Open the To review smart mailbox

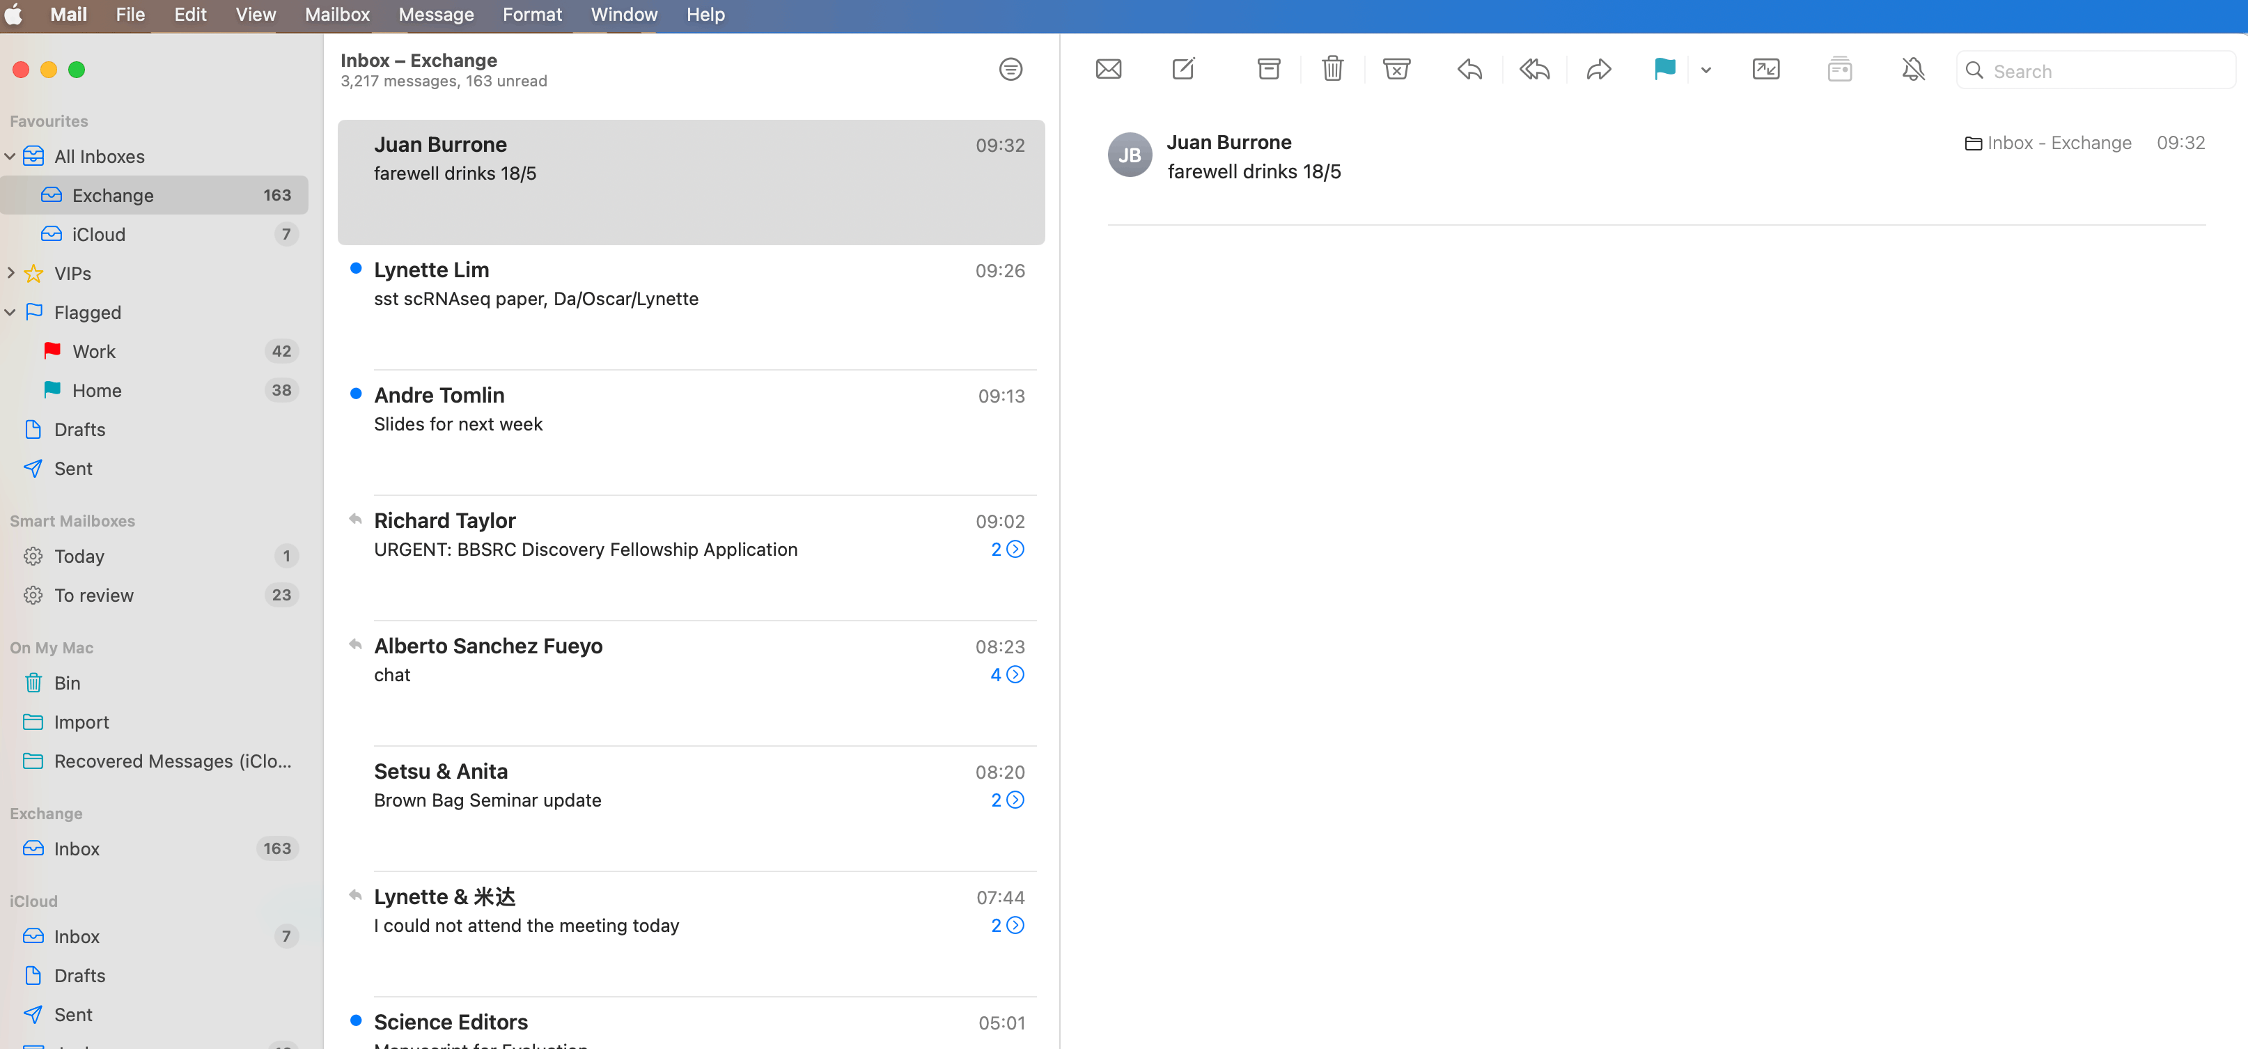click(x=155, y=595)
